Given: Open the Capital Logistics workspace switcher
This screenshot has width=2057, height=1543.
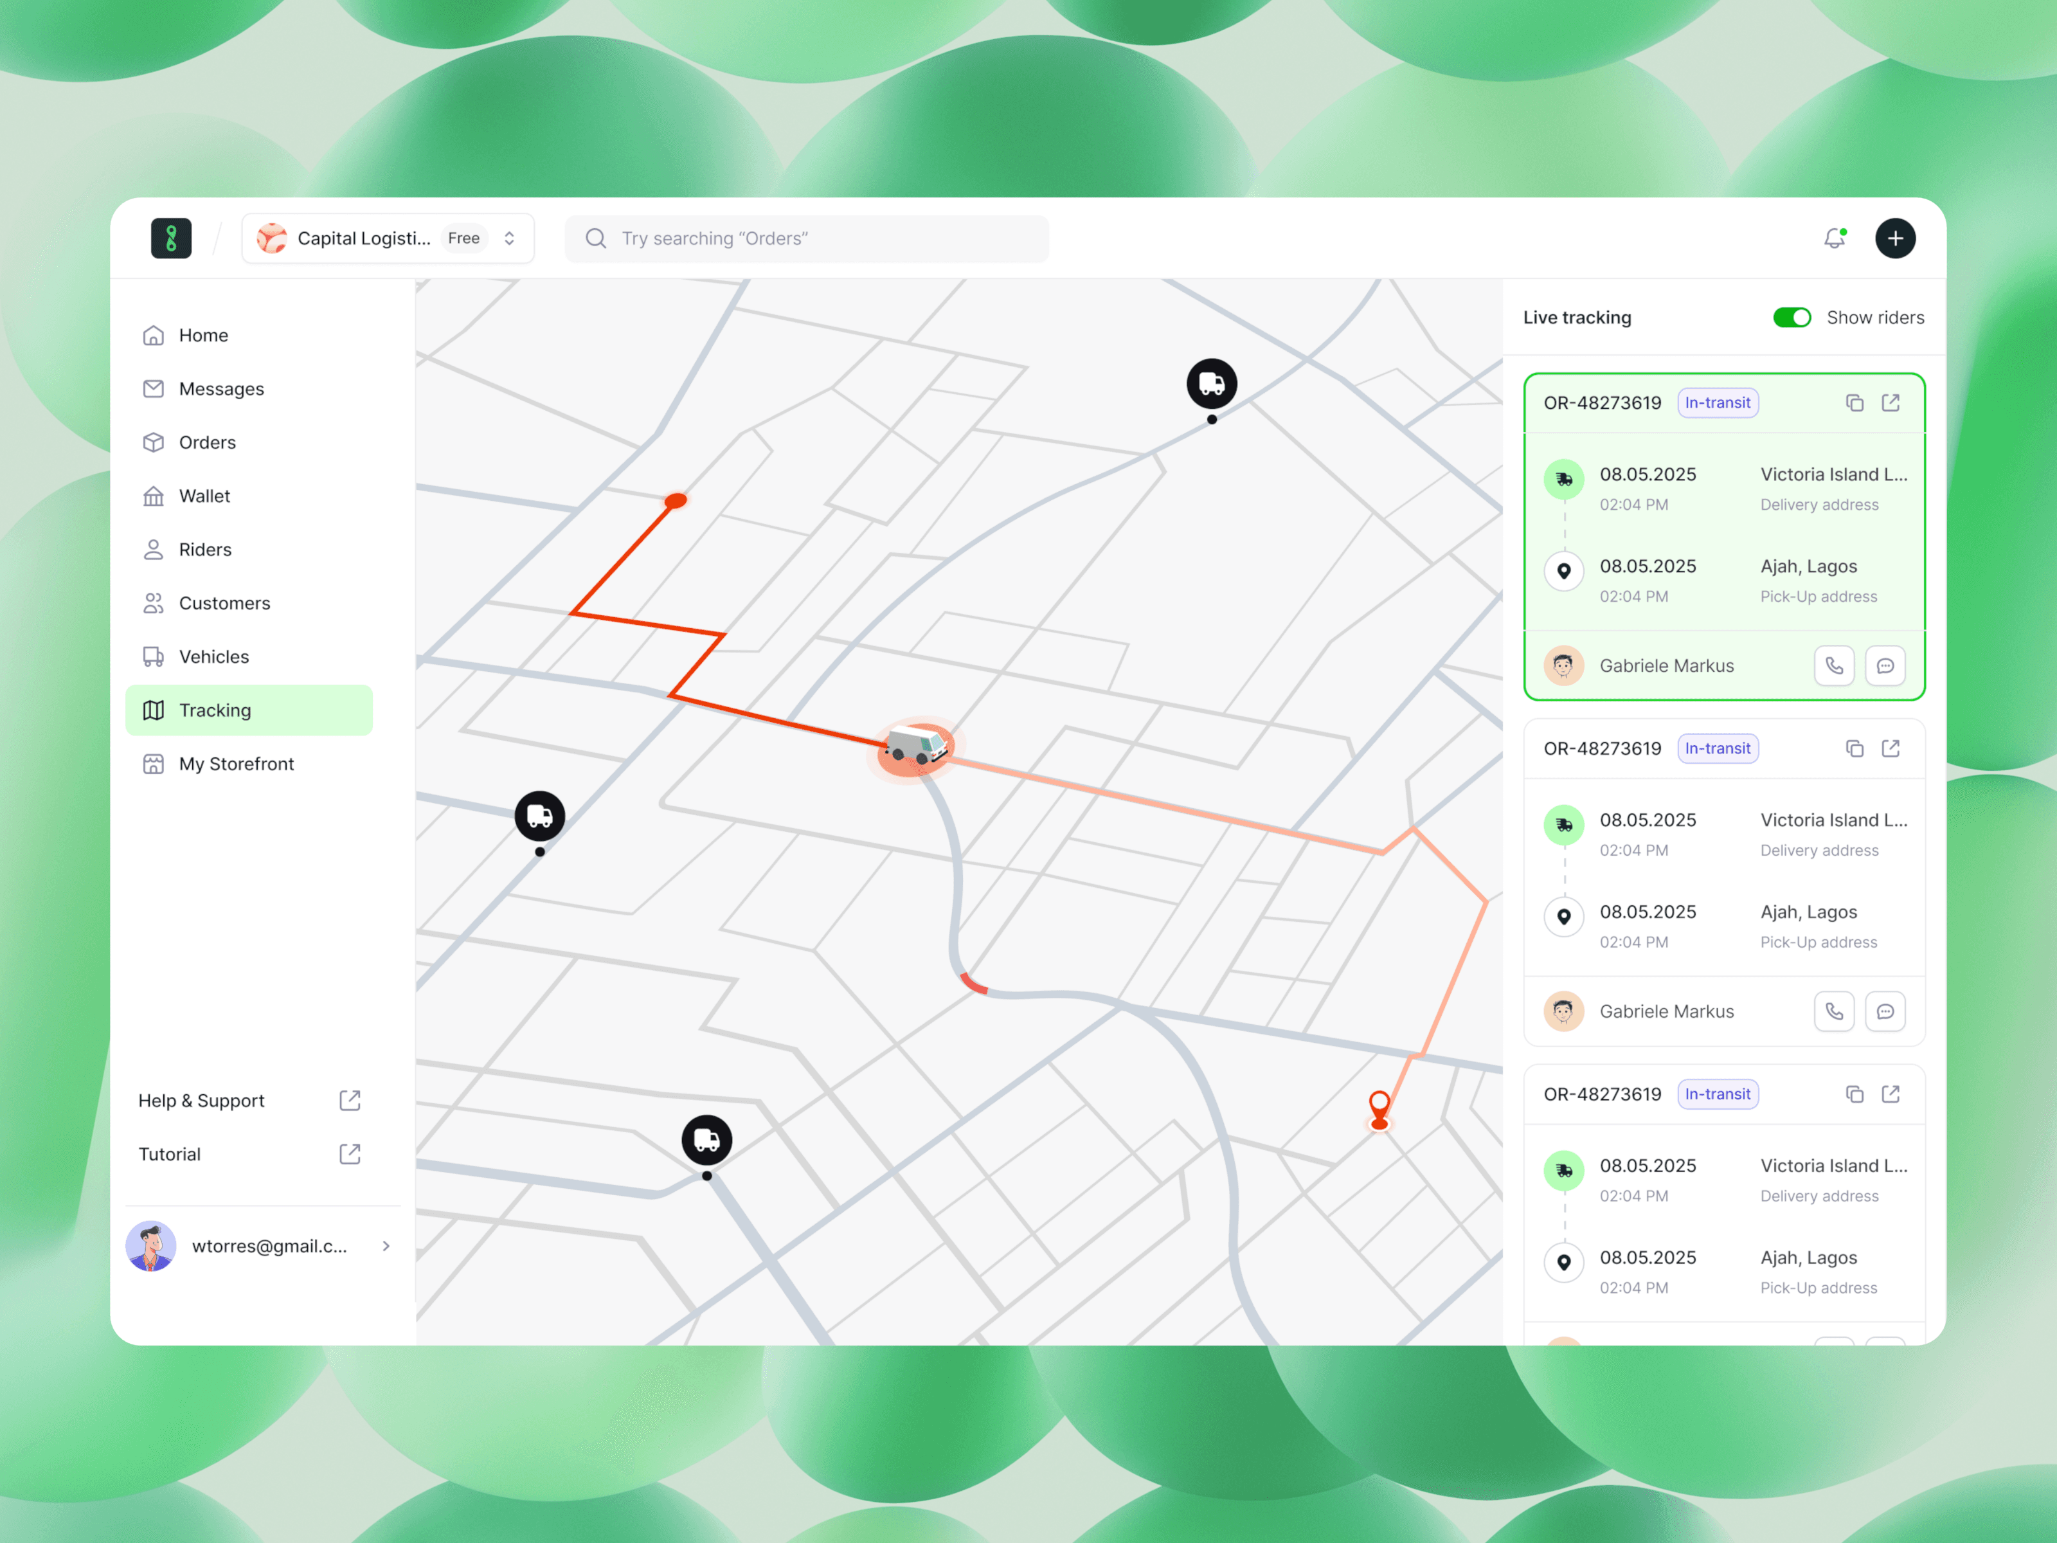Looking at the screenshot, I should 388,238.
